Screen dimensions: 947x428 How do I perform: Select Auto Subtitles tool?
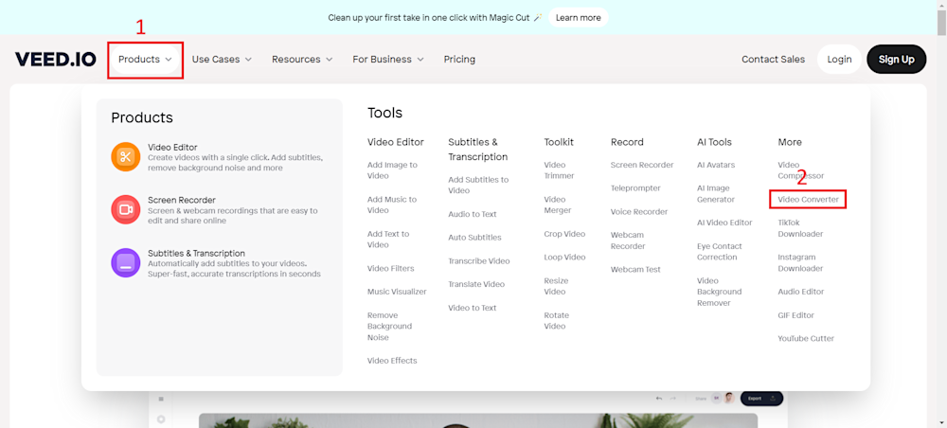pyautogui.click(x=474, y=238)
